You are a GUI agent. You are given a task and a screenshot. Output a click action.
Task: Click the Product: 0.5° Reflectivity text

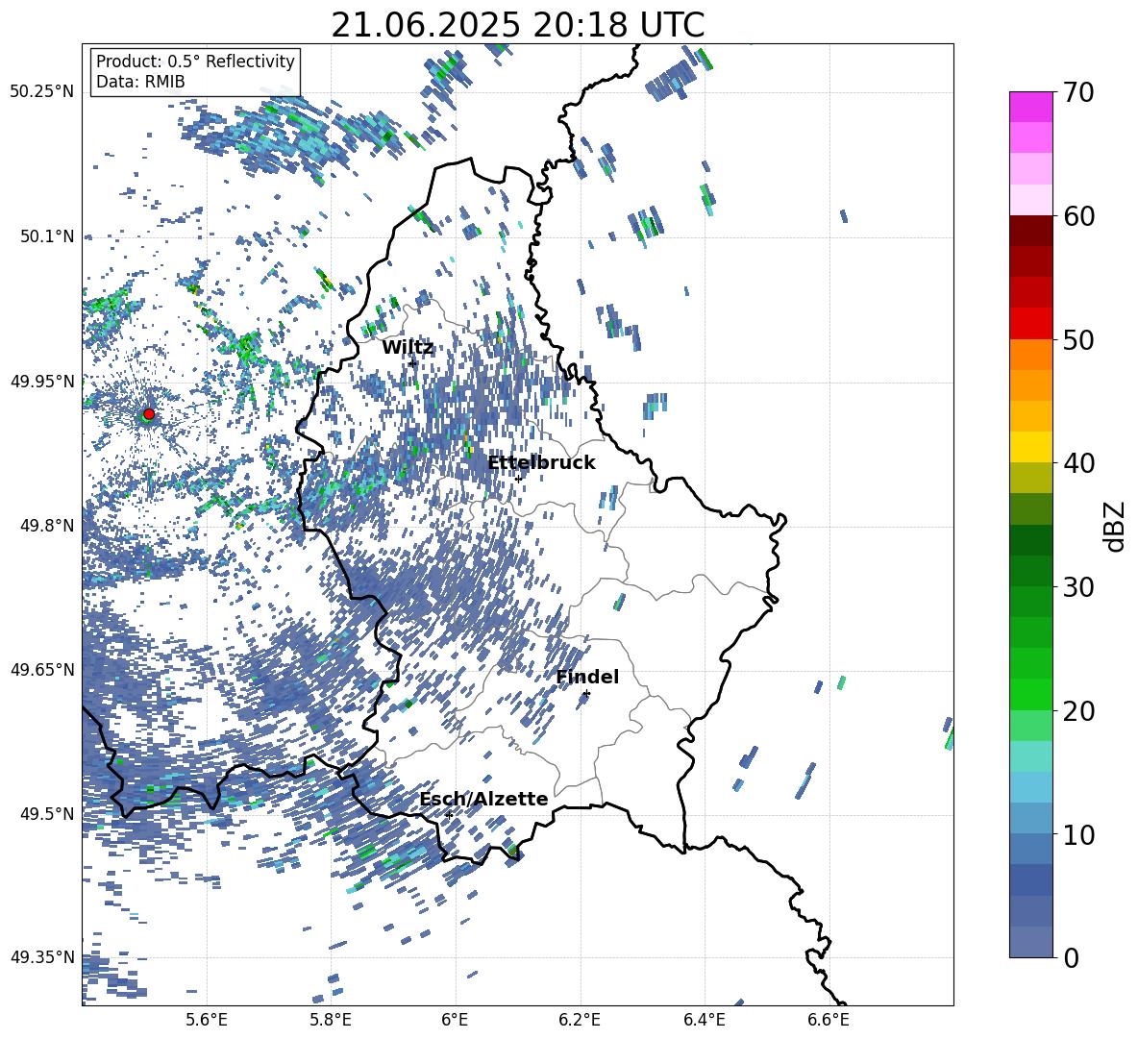pos(195,62)
